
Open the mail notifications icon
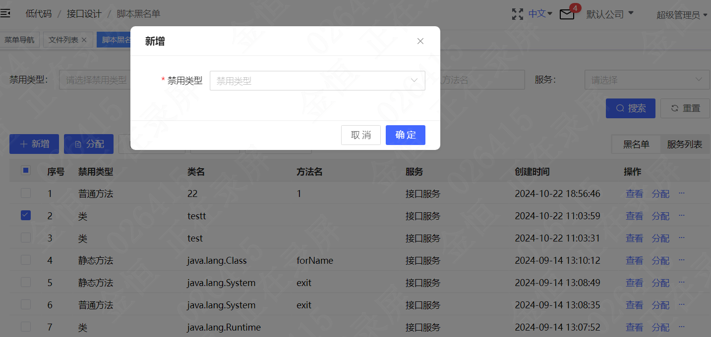point(567,14)
